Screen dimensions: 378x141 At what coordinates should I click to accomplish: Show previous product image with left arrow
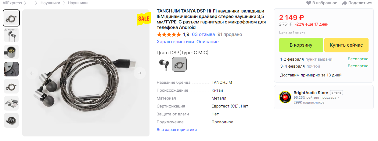pos(32,73)
